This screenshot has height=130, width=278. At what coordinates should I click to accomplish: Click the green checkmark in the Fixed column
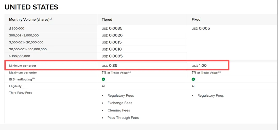[x=193, y=79]
